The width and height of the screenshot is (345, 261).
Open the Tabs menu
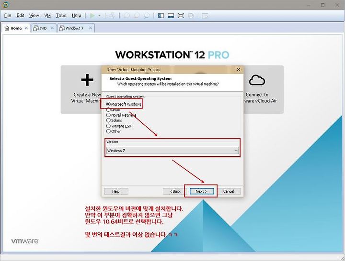click(61, 16)
